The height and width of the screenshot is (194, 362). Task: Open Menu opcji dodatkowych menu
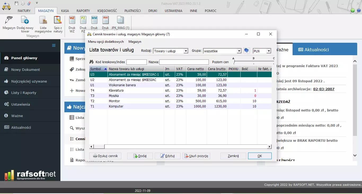point(106,42)
